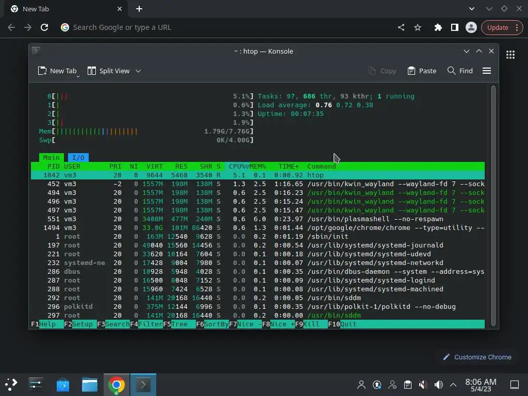528x396 pixels.
Task: Click the Chrome Update button
Action: point(498,28)
